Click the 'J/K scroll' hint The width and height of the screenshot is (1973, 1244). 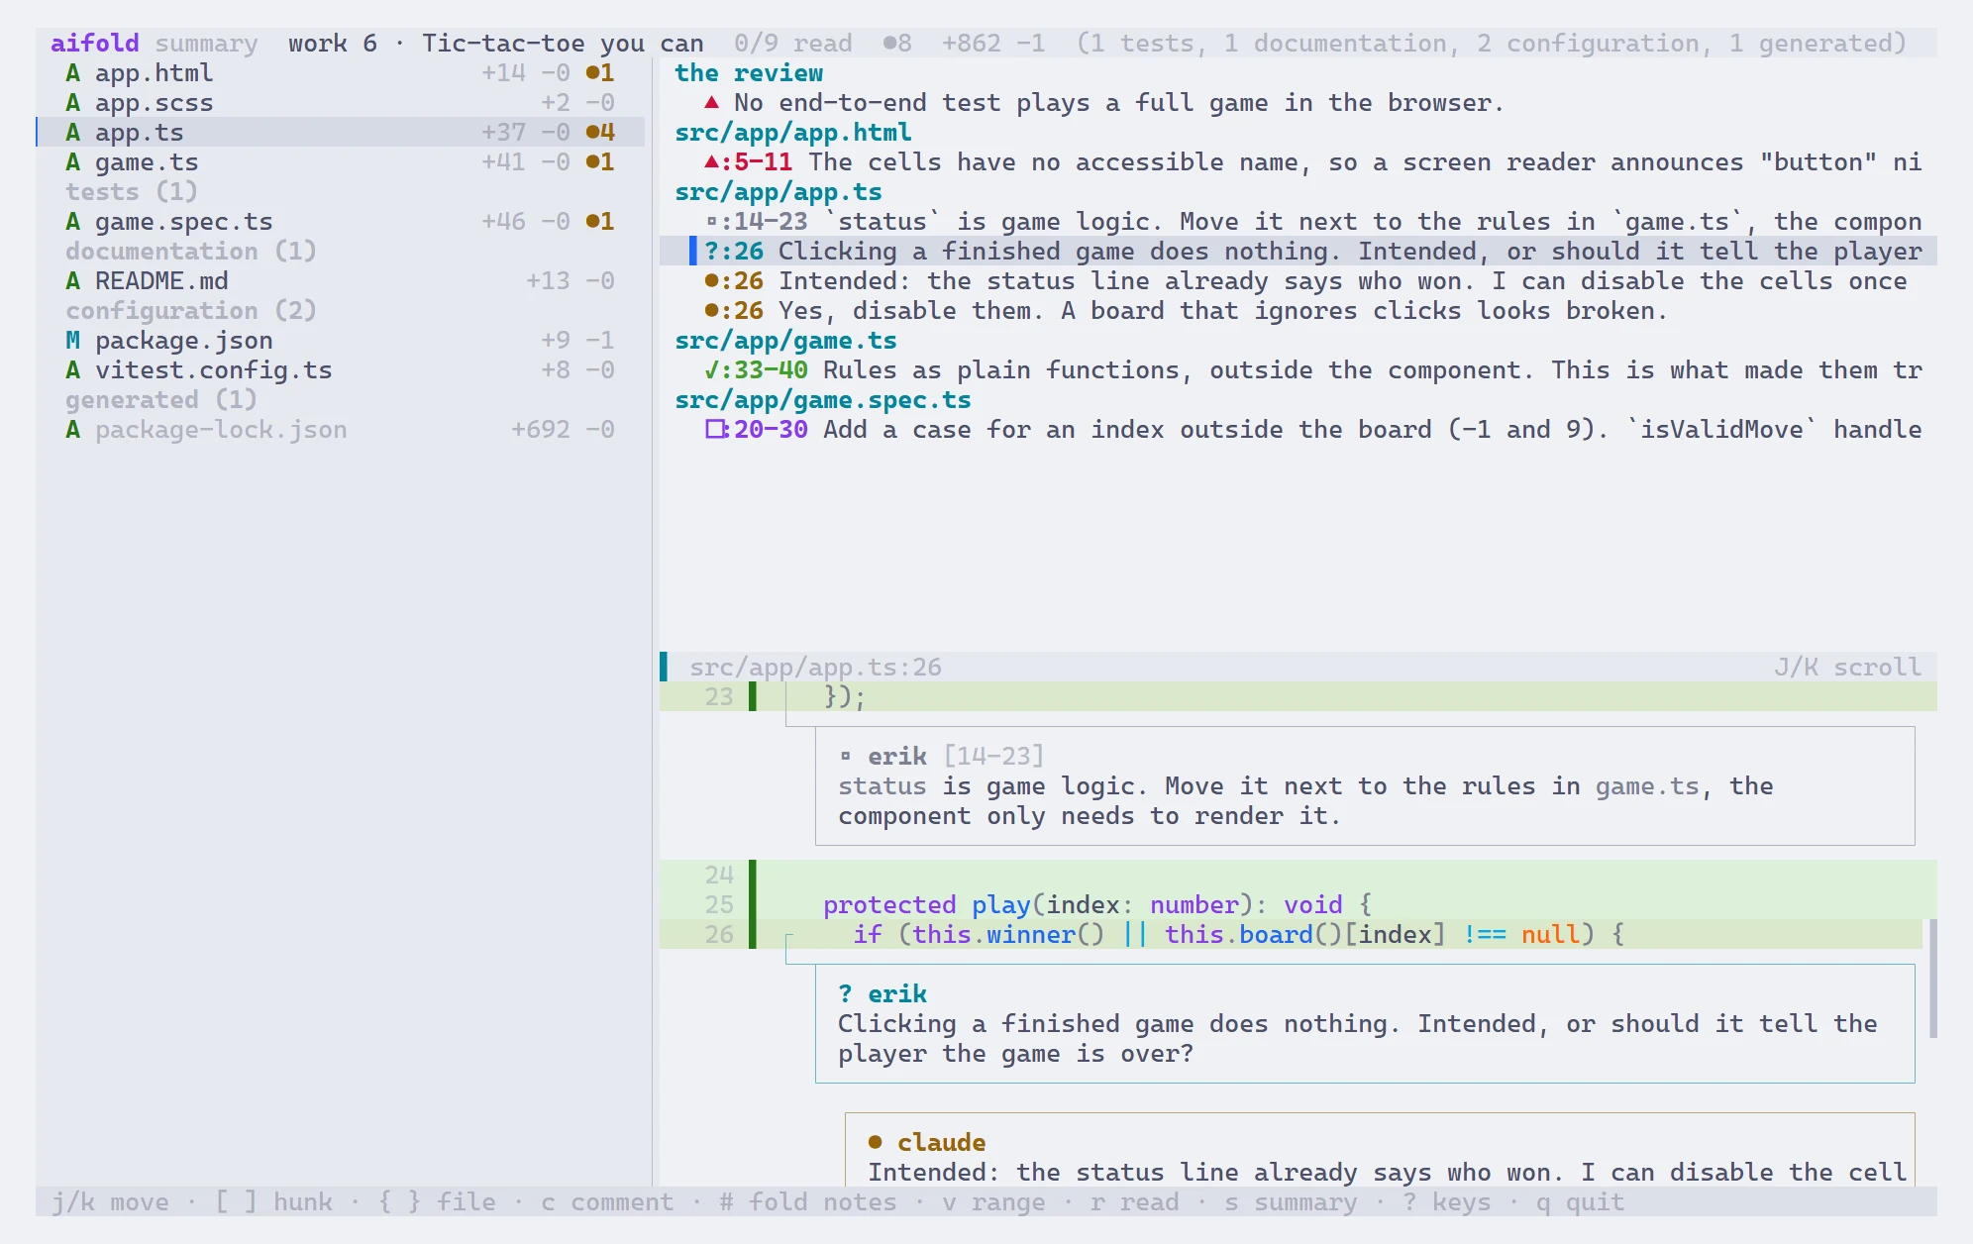tap(1848, 668)
